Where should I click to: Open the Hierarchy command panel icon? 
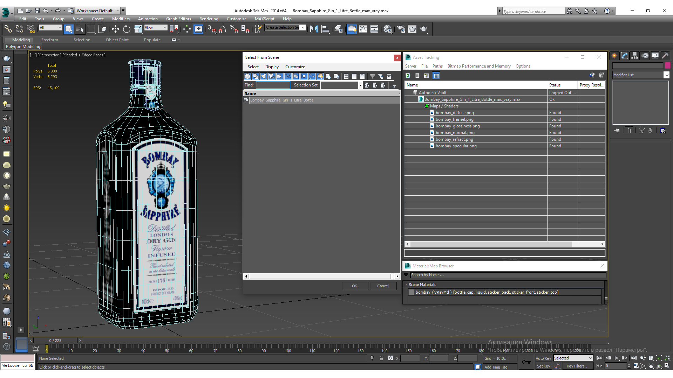pos(634,56)
